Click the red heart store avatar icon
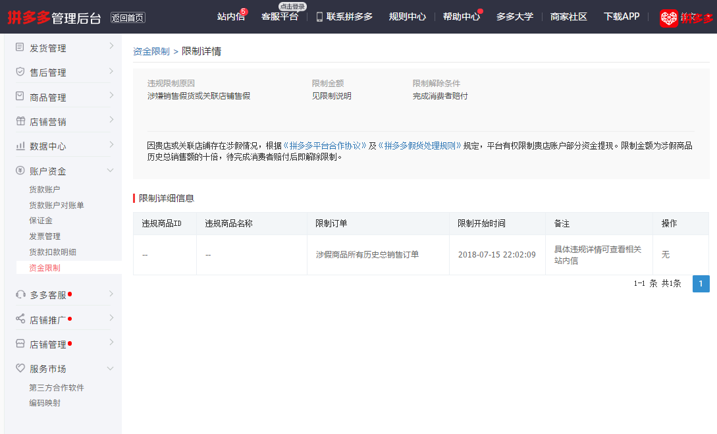Image resolution: width=717 pixels, height=434 pixels. (668, 18)
